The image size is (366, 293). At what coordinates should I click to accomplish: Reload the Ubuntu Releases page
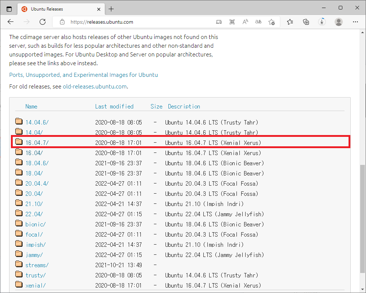(x=43, y=22)
